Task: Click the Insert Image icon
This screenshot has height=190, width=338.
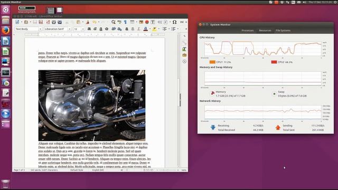Action: point(141,22)
